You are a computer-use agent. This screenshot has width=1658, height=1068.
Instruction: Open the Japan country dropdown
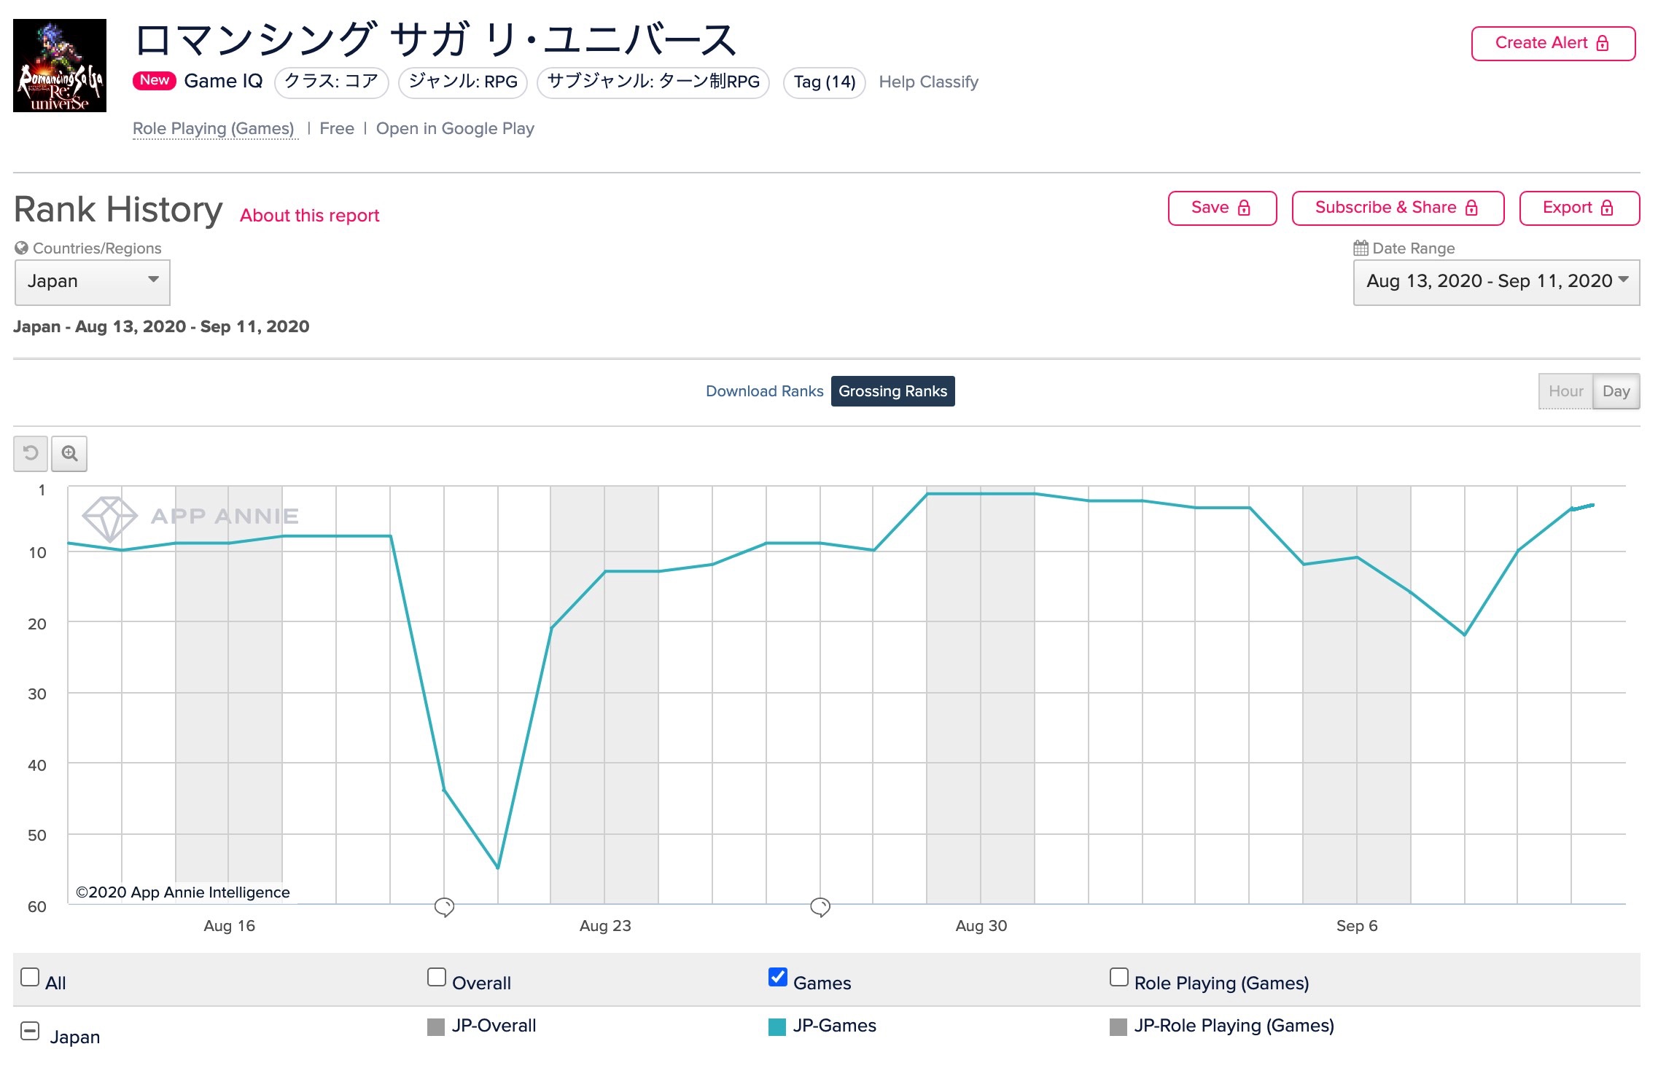93,282
